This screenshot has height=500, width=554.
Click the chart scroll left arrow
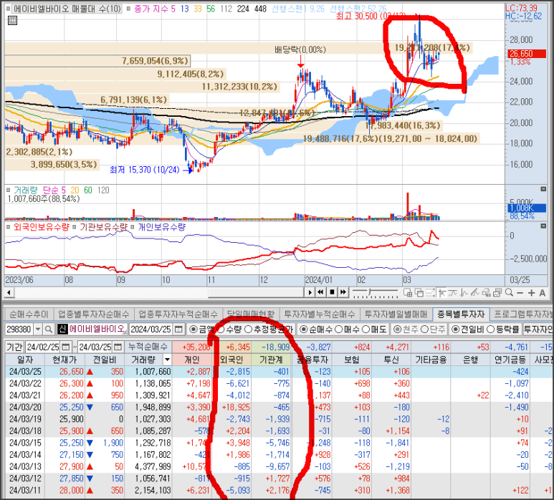tap(9, 292)
